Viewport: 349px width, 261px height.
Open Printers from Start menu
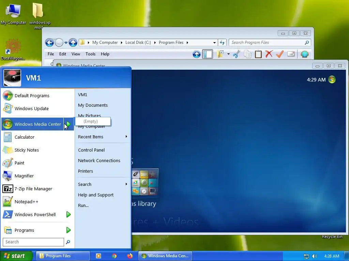click(86, 171)
